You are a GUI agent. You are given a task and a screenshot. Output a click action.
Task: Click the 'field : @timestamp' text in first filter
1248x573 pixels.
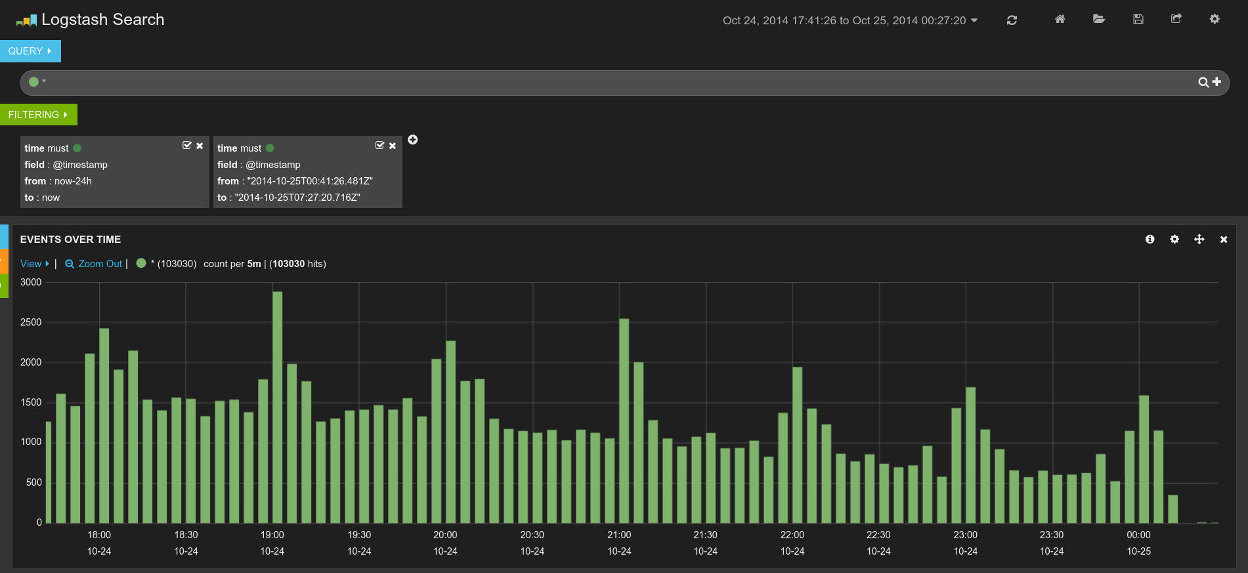point(66,165)
